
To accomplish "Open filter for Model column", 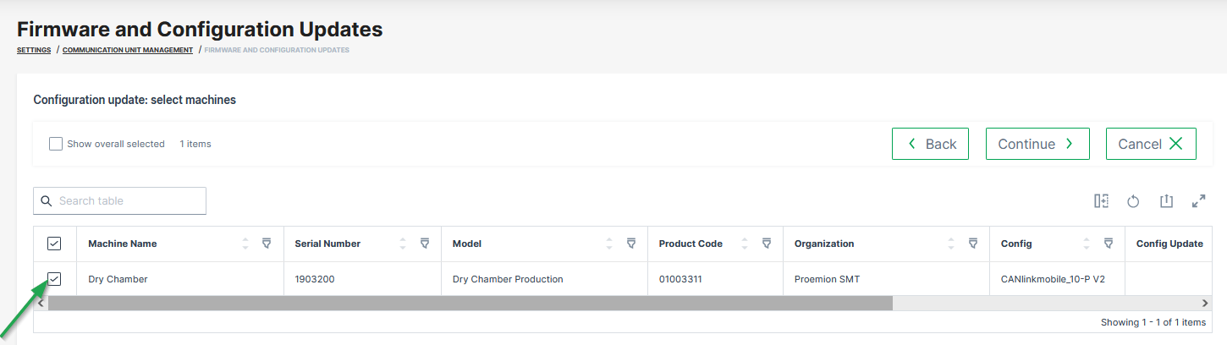I will (630, 244).
